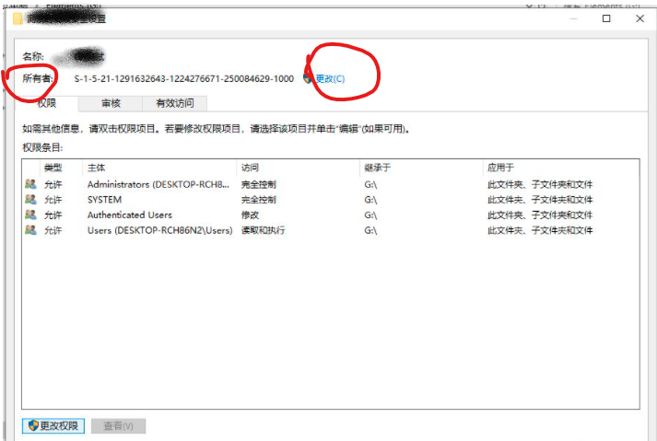657x441 pixels.
Task: Select the Authenticated Users permission entry
Action: click(x=331, y=215)
